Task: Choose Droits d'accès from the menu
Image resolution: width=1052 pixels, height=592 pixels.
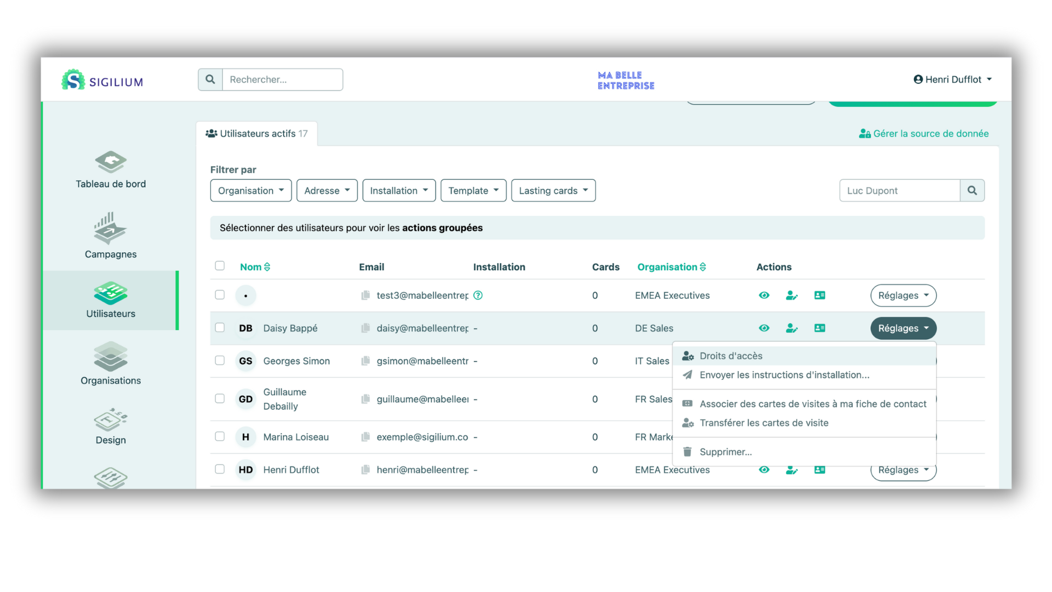Action: [731, 356]
